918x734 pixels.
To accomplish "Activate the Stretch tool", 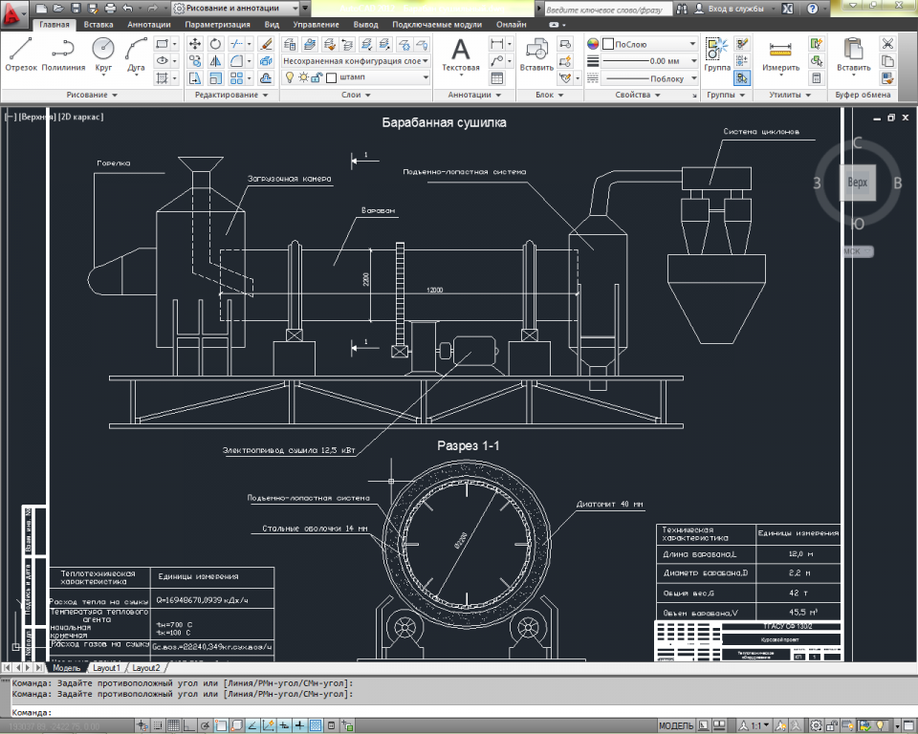I will click(x=195, y=77).
